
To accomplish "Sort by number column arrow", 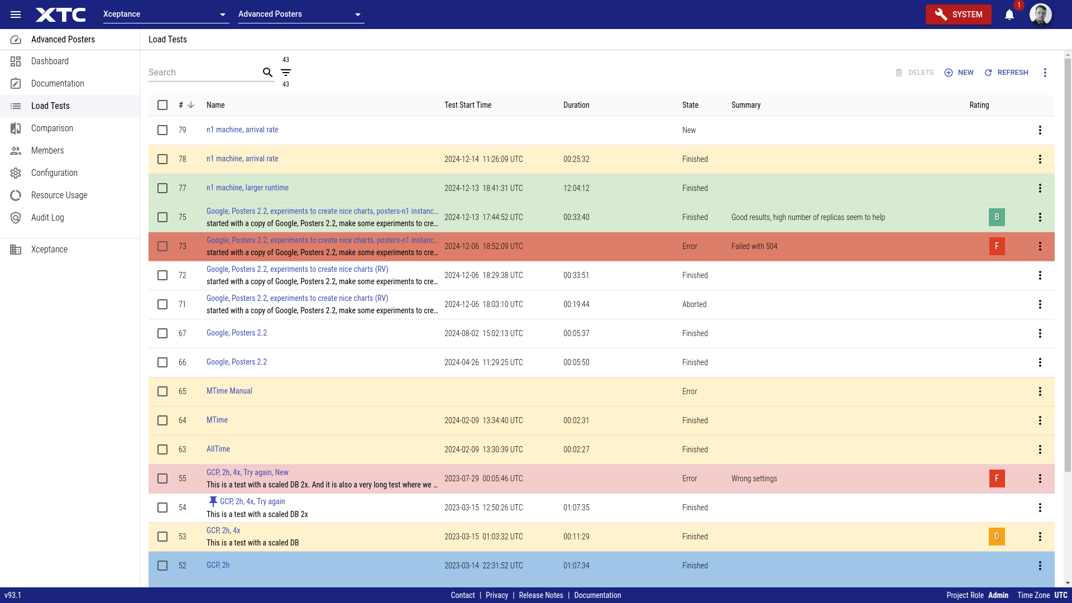I will pyautogui.click(x=191, y=105).
